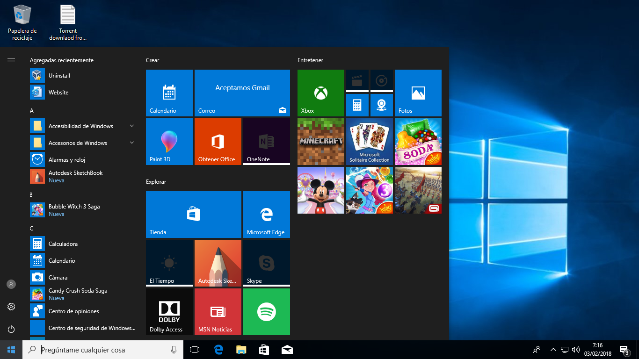The height and width of the screenshot is (359, 639).
Task: Open the Xbox tile
Action: (x=321, y=93)
